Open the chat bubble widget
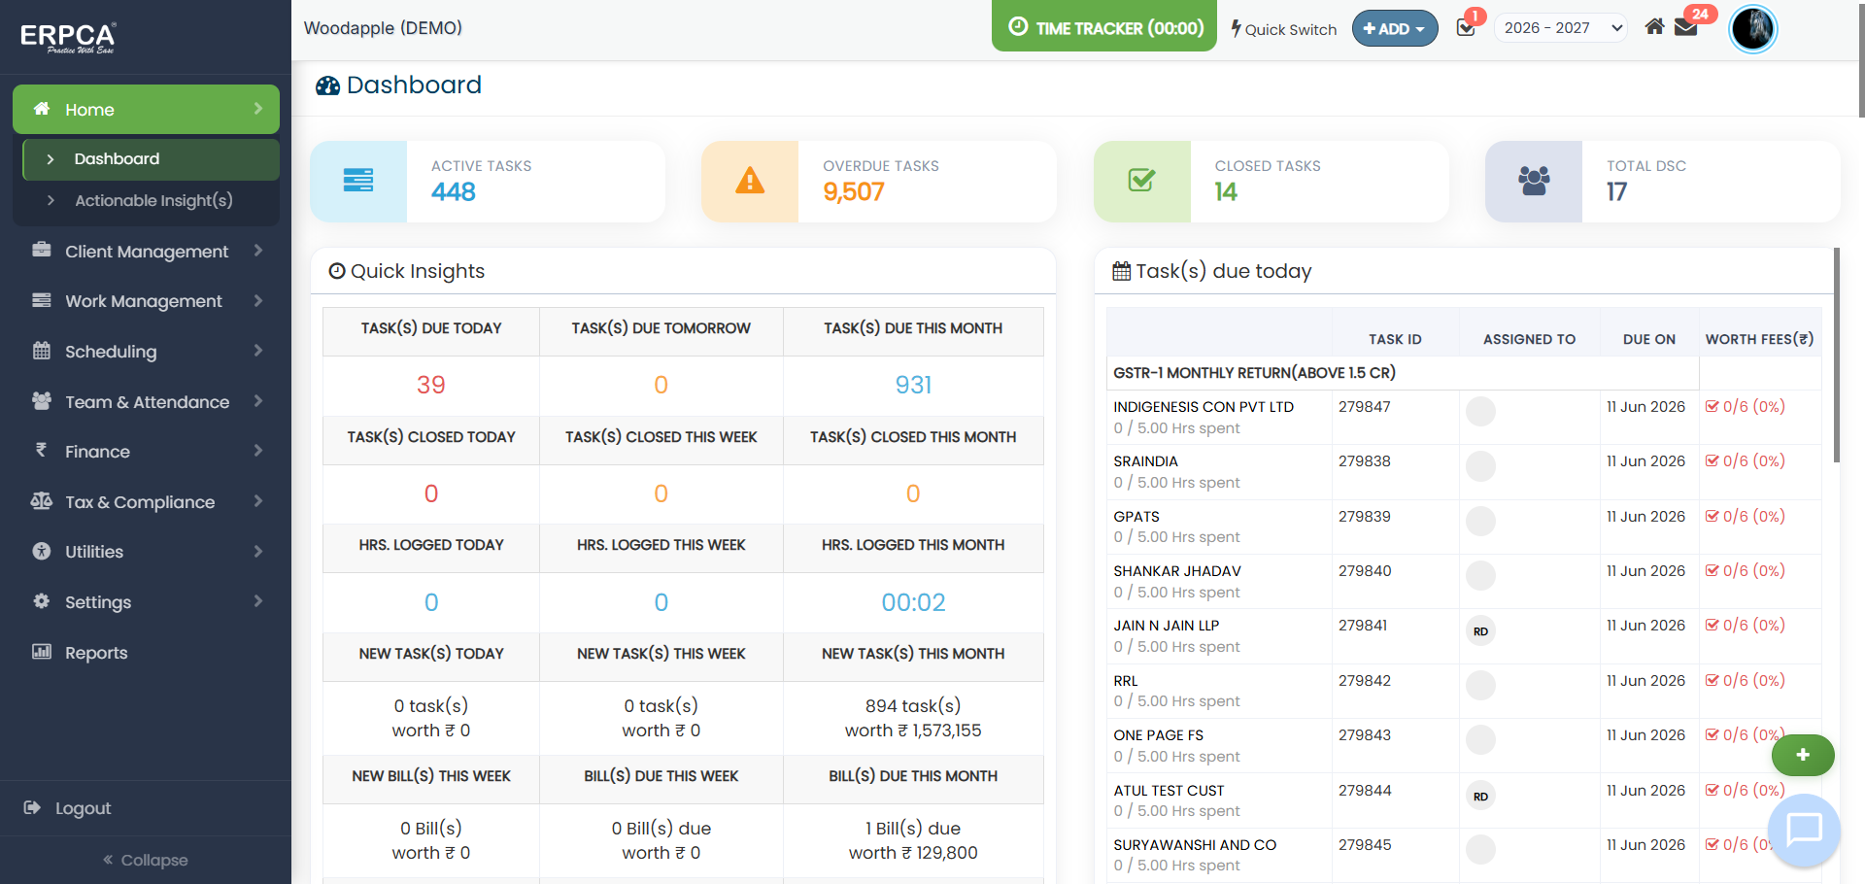The image size is (1865, 884). click(x=1804, y=830)
